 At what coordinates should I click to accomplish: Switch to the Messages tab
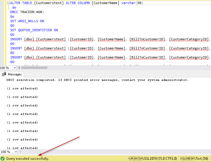(14, 74)
